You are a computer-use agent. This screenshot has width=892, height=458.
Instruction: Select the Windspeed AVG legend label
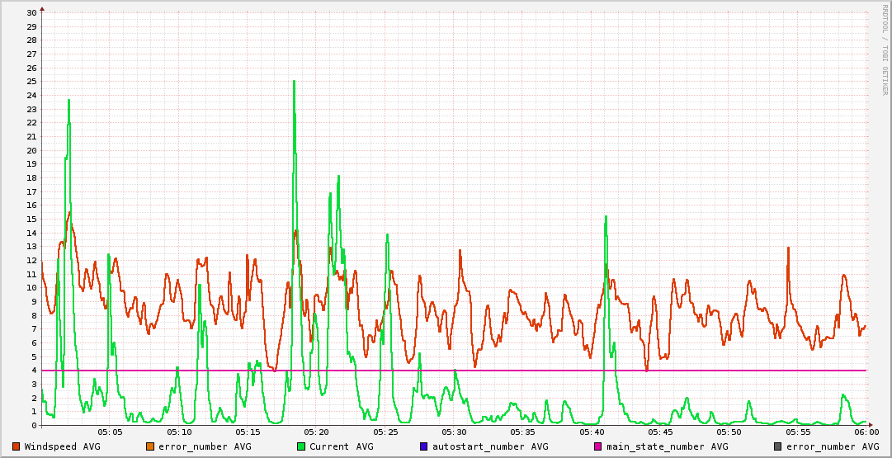62,446
